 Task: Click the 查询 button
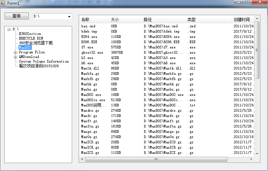click(x=17, y=16)
